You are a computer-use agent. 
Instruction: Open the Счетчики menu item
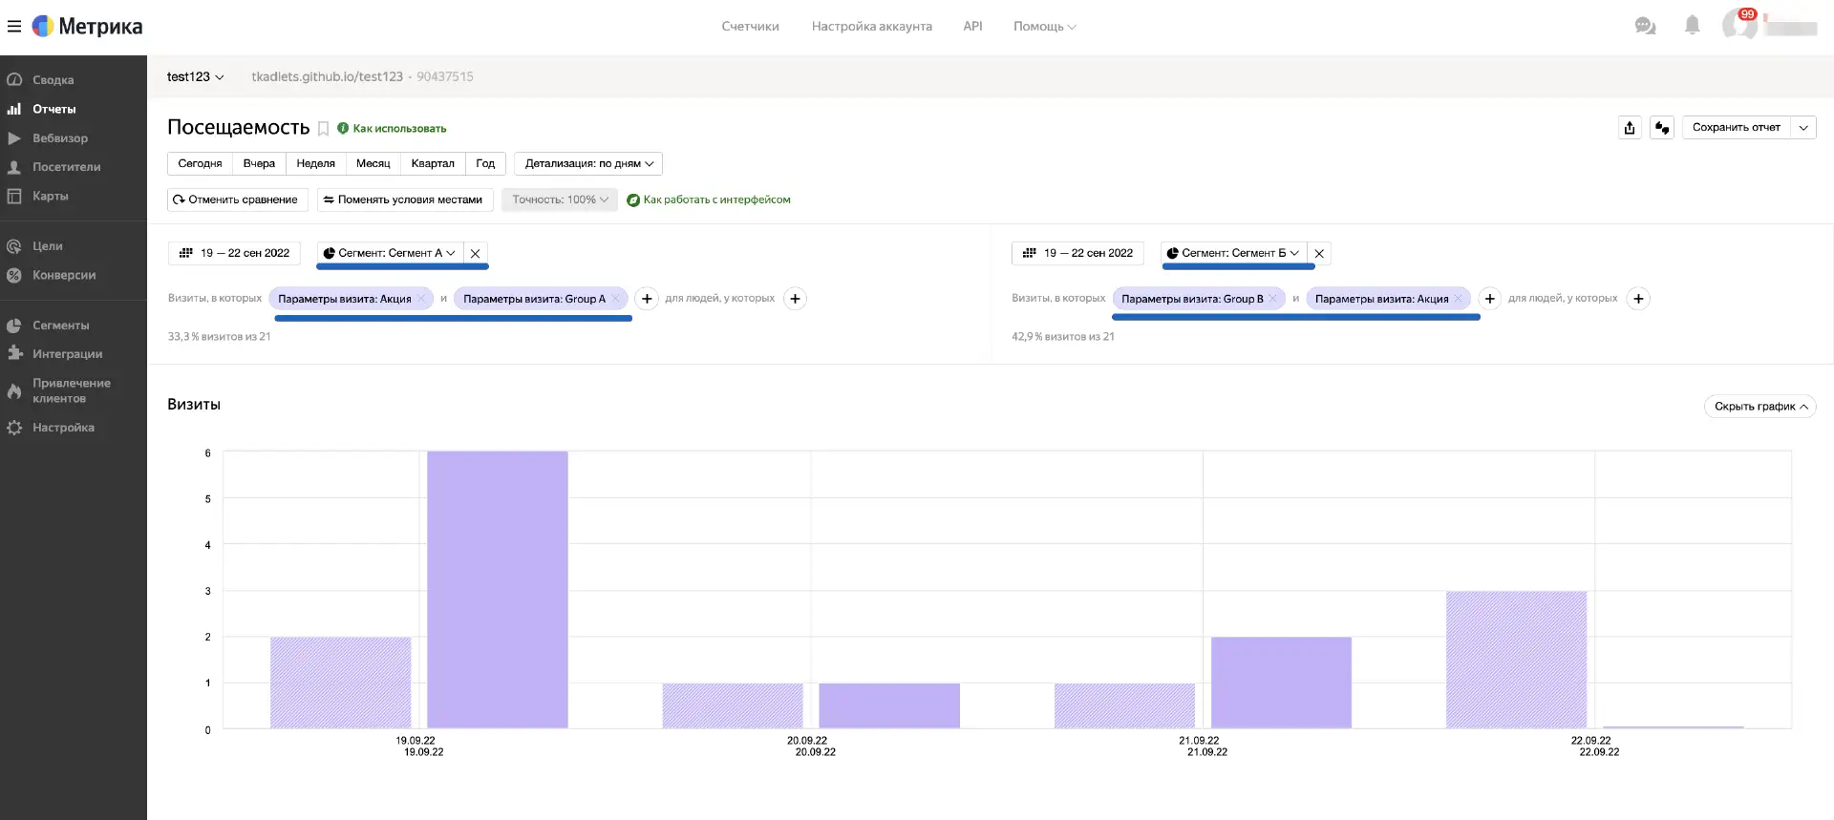750,26
